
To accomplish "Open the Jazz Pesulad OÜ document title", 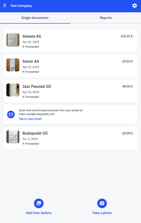I will [x=37, y=86].
